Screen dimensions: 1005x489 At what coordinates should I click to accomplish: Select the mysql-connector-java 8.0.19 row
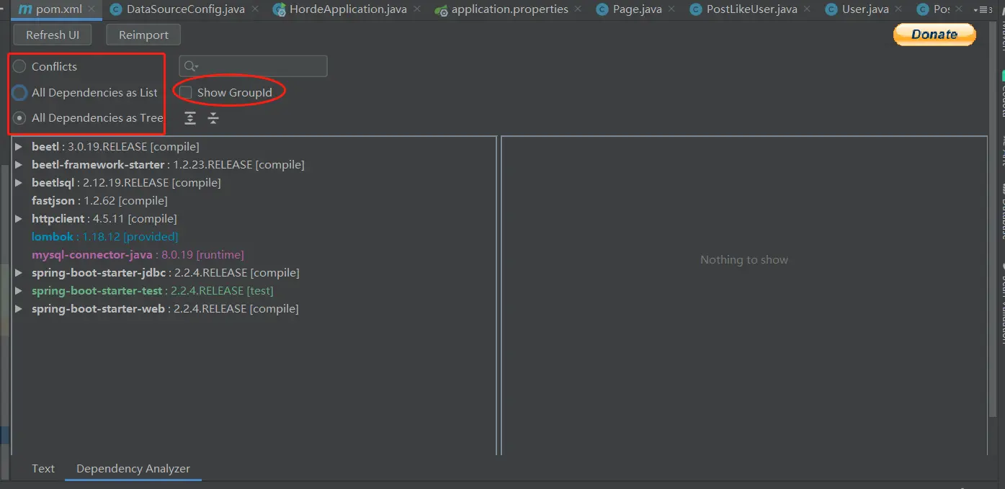138,255
